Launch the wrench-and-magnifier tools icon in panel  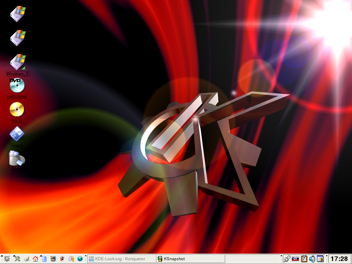[x=17, y=259]
